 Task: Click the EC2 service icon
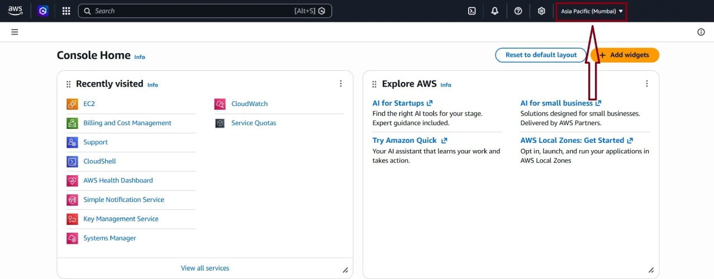pos(72,104)
